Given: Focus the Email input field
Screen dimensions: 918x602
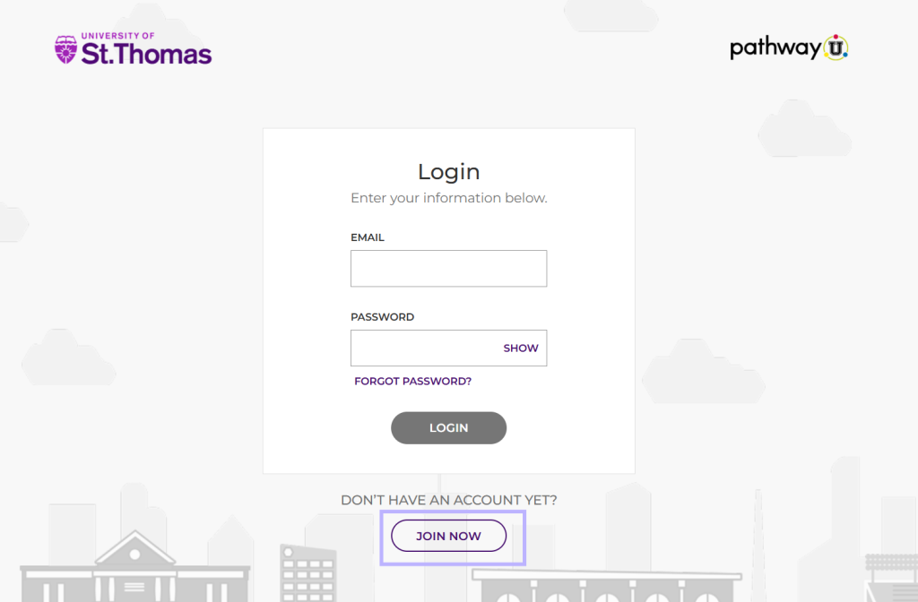Looking at the screenshot, I should click(448, 269).
